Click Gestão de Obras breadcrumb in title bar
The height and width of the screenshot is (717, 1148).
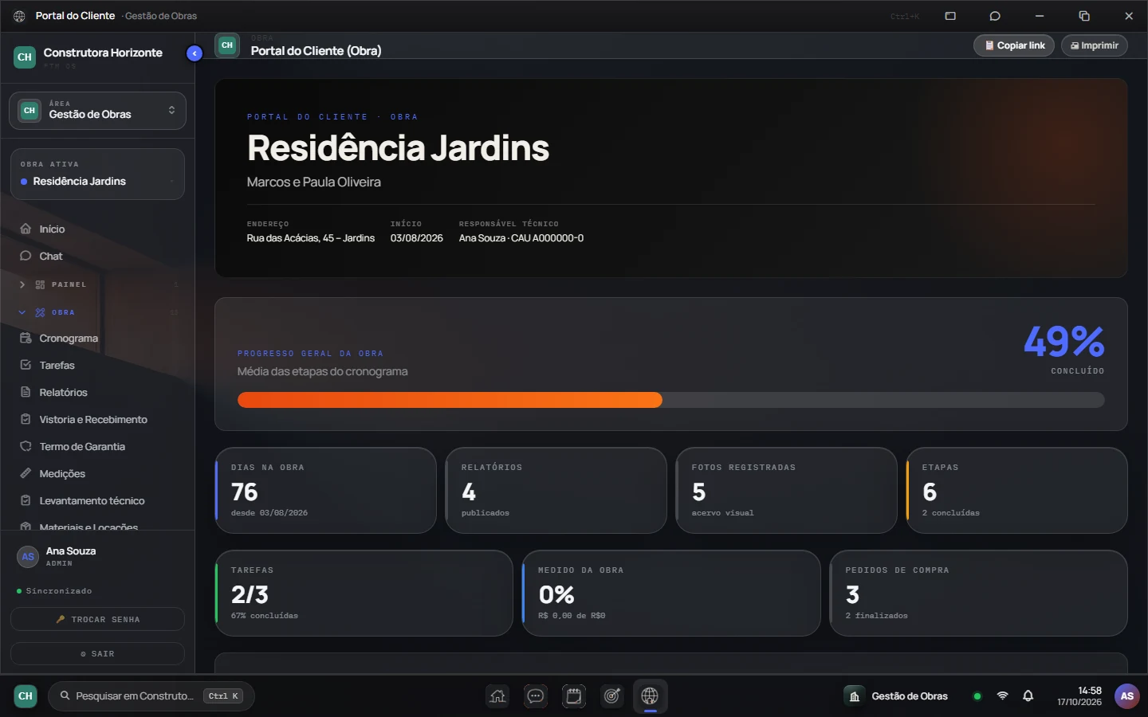click(x=161, y=16)
